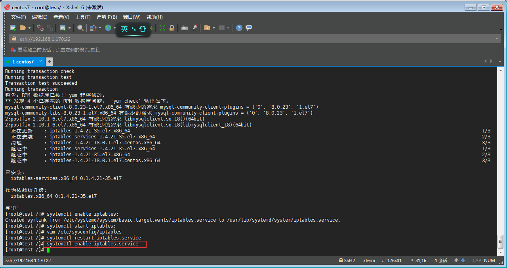Open the Find magnifier tool

coord(80,28)
